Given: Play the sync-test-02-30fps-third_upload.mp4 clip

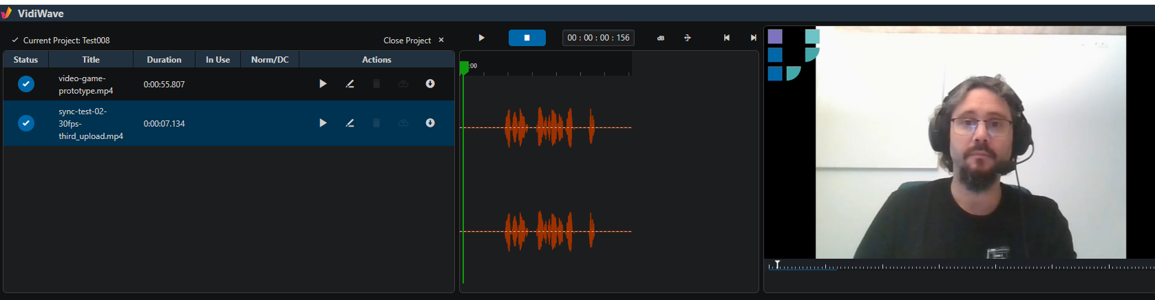Looking at the screenshot, I should point(323,123).
